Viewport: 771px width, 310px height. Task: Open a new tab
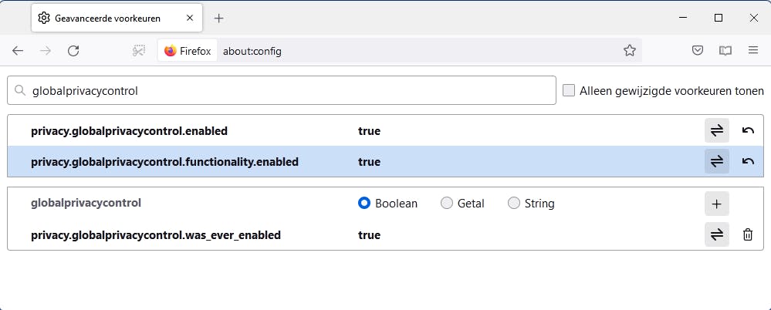click(219, 18)
